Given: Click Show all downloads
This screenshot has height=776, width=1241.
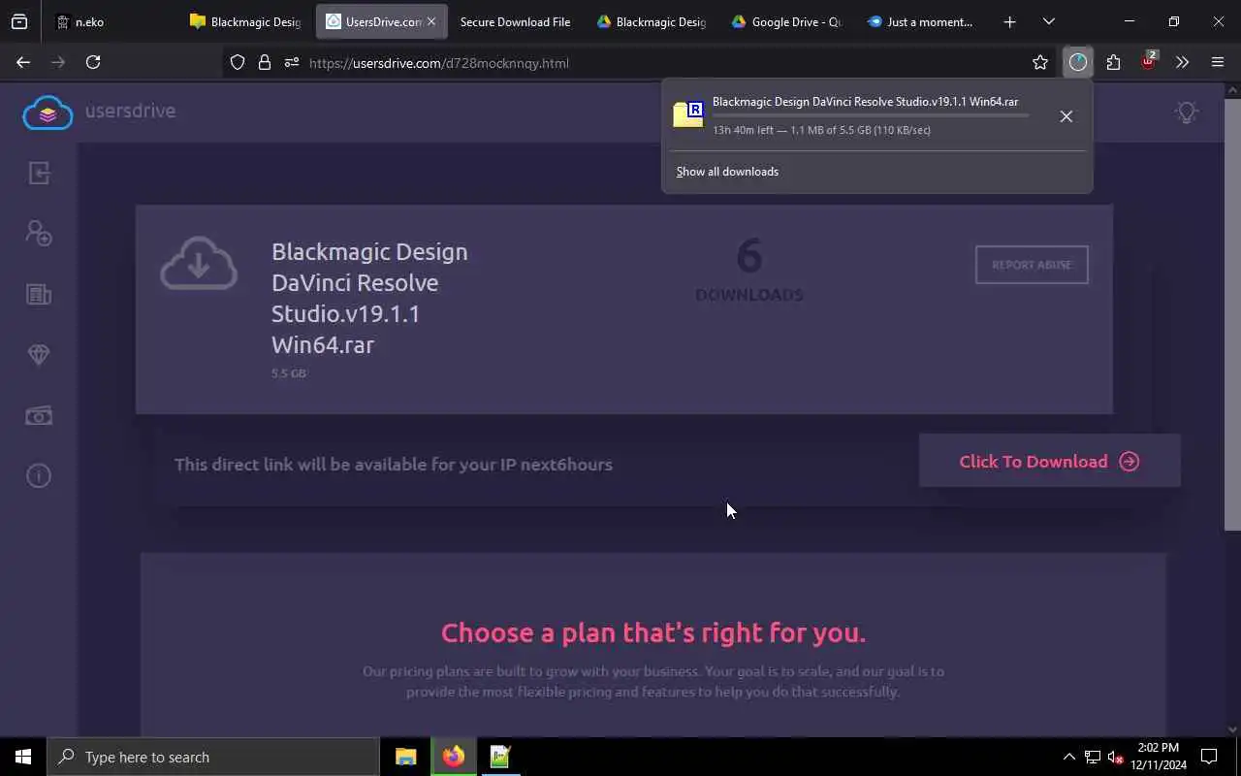Looking at the screenshot, I should pyautogui.click(x=727, y=172).
